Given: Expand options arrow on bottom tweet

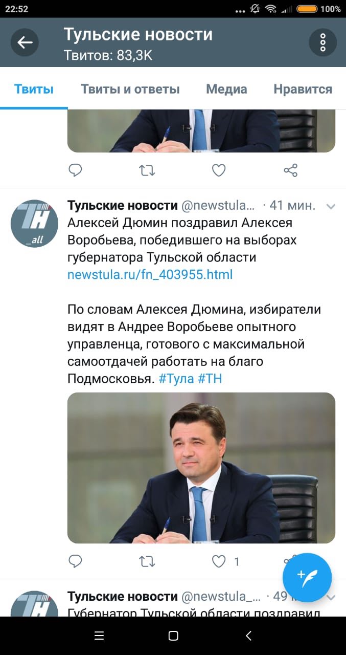Looking at the screenshot, I should pyautogui.click(x=331, y=598).
